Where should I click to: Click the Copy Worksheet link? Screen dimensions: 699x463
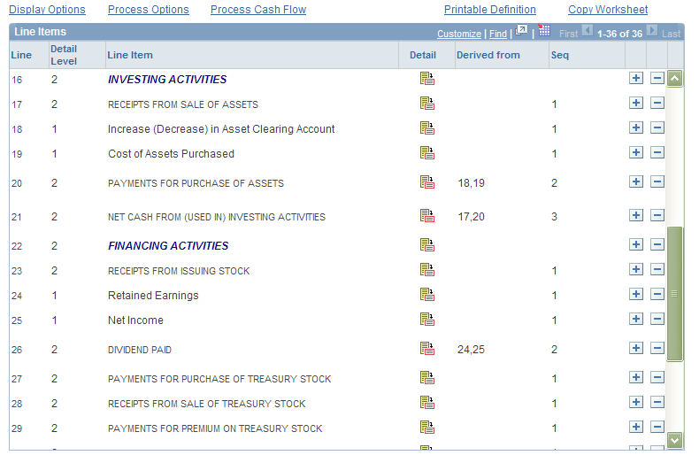[x=608, y=10]
